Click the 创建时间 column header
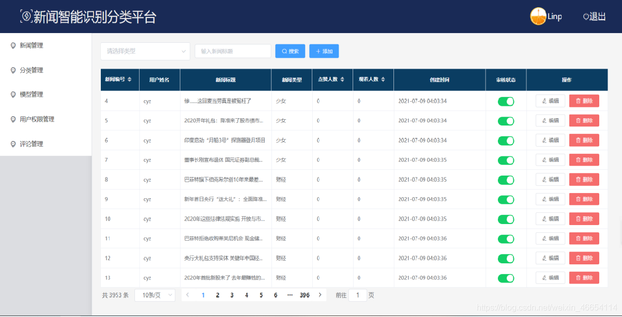 439,80
